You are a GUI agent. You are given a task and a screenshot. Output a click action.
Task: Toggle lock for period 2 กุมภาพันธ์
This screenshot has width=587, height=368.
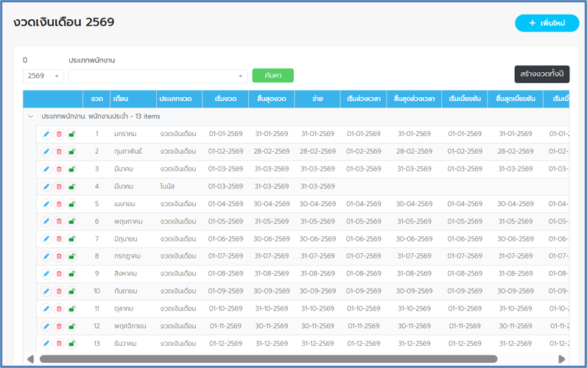point(72,152)
